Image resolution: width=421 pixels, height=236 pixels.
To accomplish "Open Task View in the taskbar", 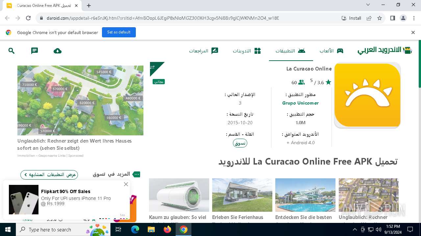I will (x=119, y=229).
